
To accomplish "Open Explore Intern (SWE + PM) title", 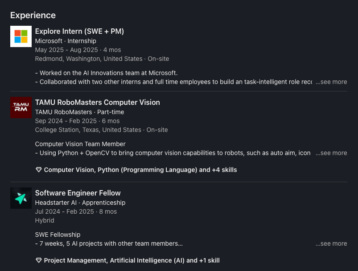I will pyautogui.click(x=79, y=31).
